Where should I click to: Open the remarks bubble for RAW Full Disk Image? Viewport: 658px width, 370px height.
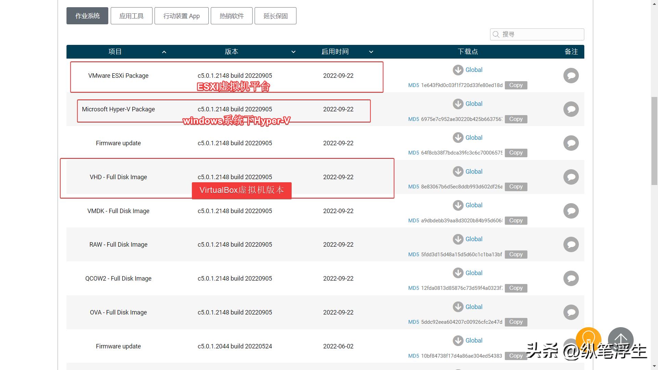(571, 245)
